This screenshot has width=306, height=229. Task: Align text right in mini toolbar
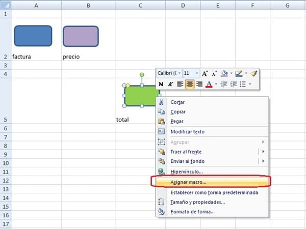(x=199, y=84)
